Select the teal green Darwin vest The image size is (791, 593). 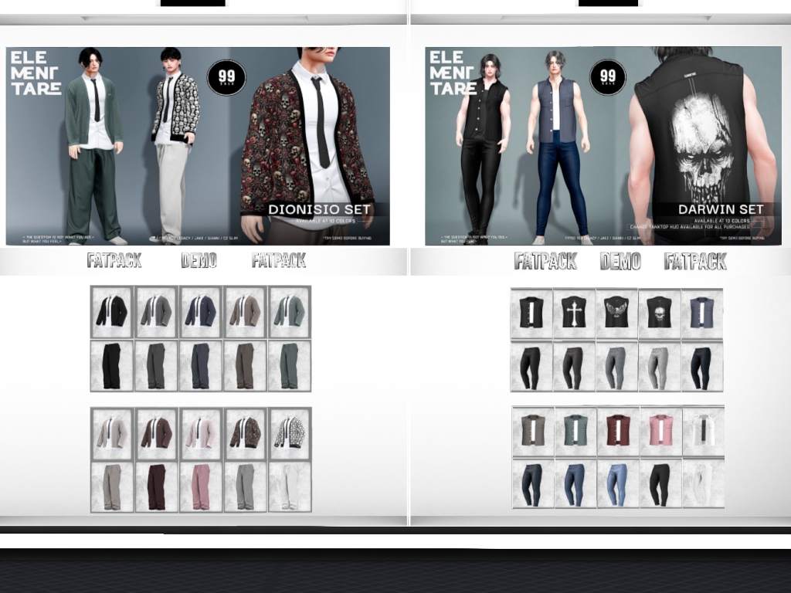pyautogui.click(x=575, y=430)
